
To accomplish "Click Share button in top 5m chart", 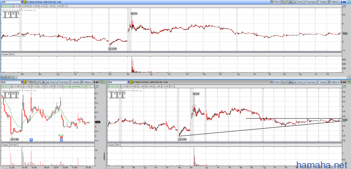I will pos(275,2).
